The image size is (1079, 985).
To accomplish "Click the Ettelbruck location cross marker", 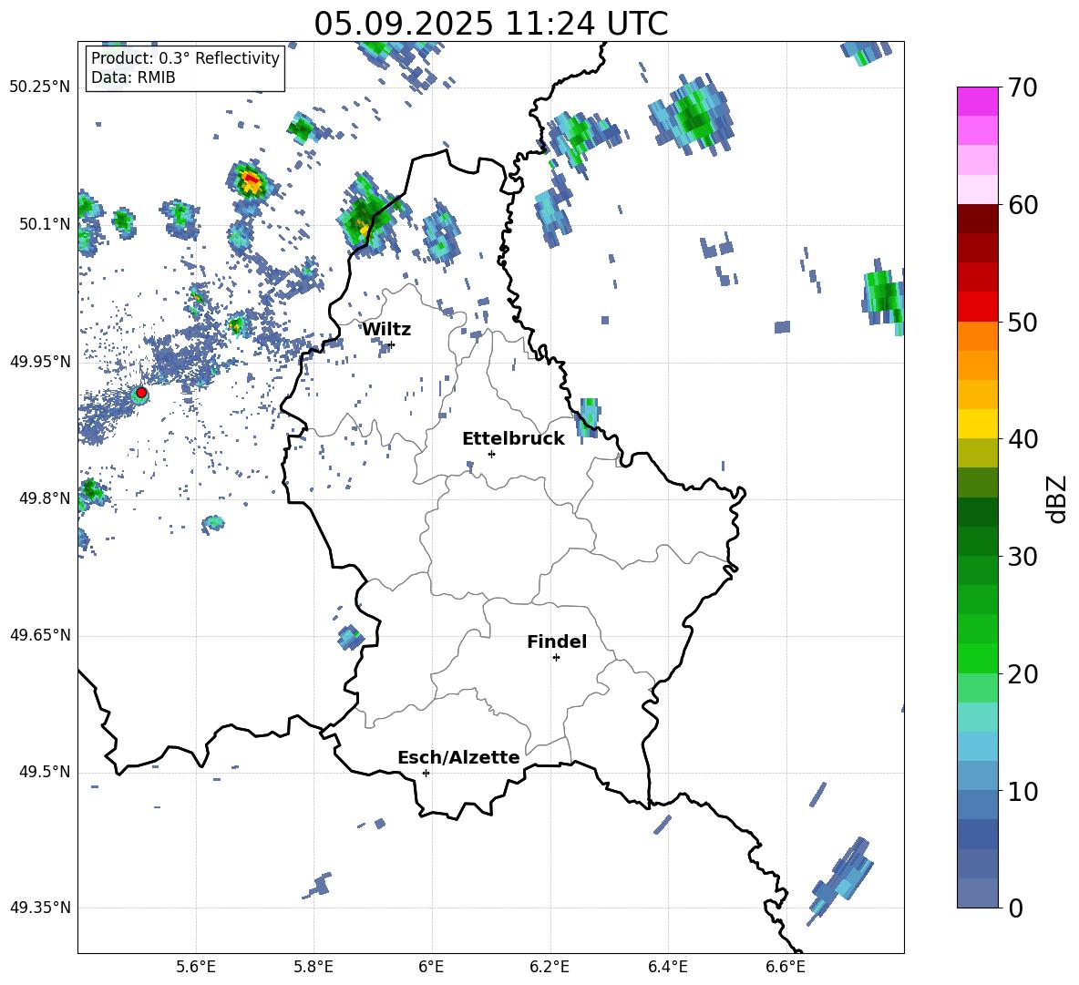I will click(491, 454).
